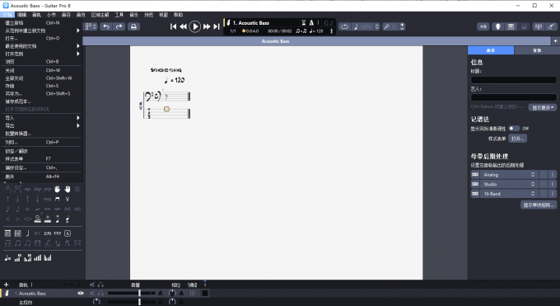This screenshot has height=306, width=560.
Task: Open the 10-Band equalizer dropdown
Action: pyautogui.click(x=509, y=194)
